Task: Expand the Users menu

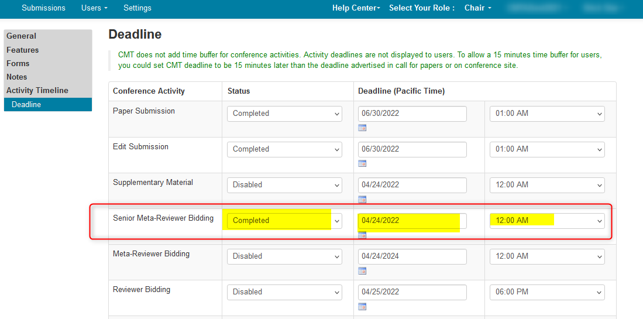Action: coord(94,8)
